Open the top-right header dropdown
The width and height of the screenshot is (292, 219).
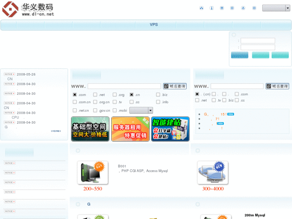coord(276,8)
